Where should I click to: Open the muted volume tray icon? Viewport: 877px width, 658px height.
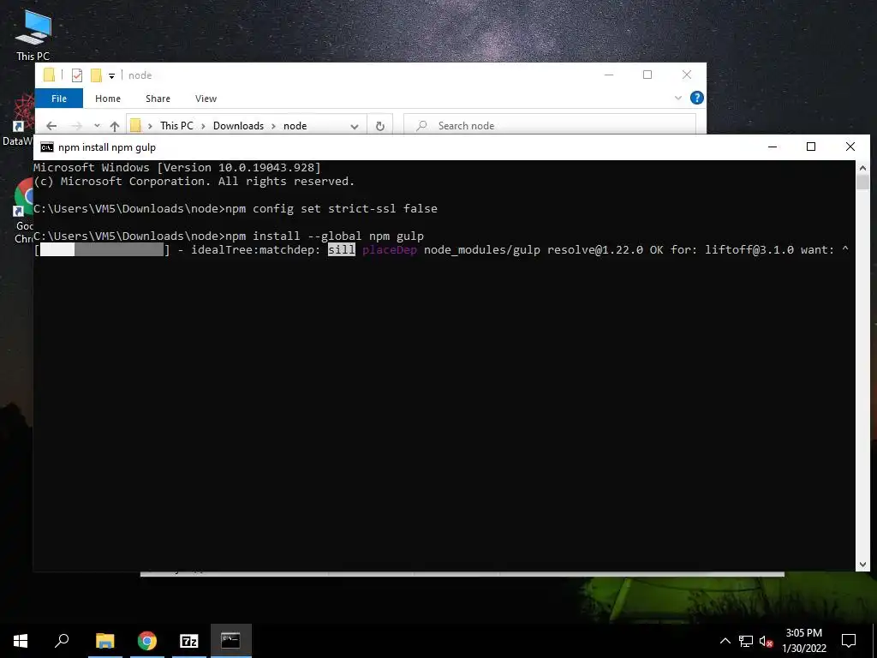767,641
